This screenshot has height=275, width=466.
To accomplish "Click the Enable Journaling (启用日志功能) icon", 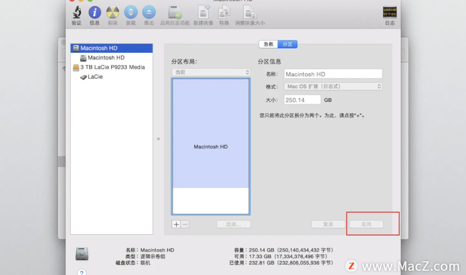I will (x=175, y=13).
